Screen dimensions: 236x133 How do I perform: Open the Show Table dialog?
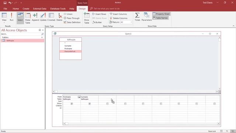87,18
